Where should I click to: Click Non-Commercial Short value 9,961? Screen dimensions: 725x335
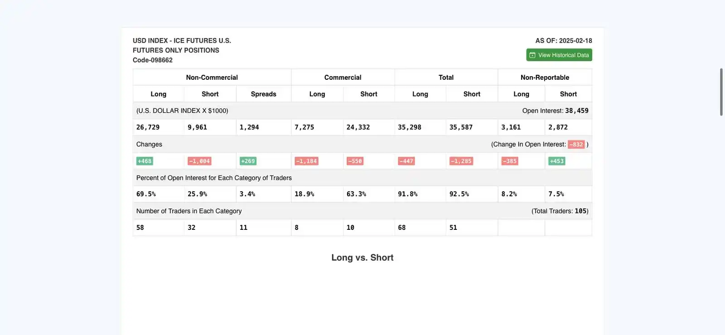pyautogui.click(x=198, y=127)
